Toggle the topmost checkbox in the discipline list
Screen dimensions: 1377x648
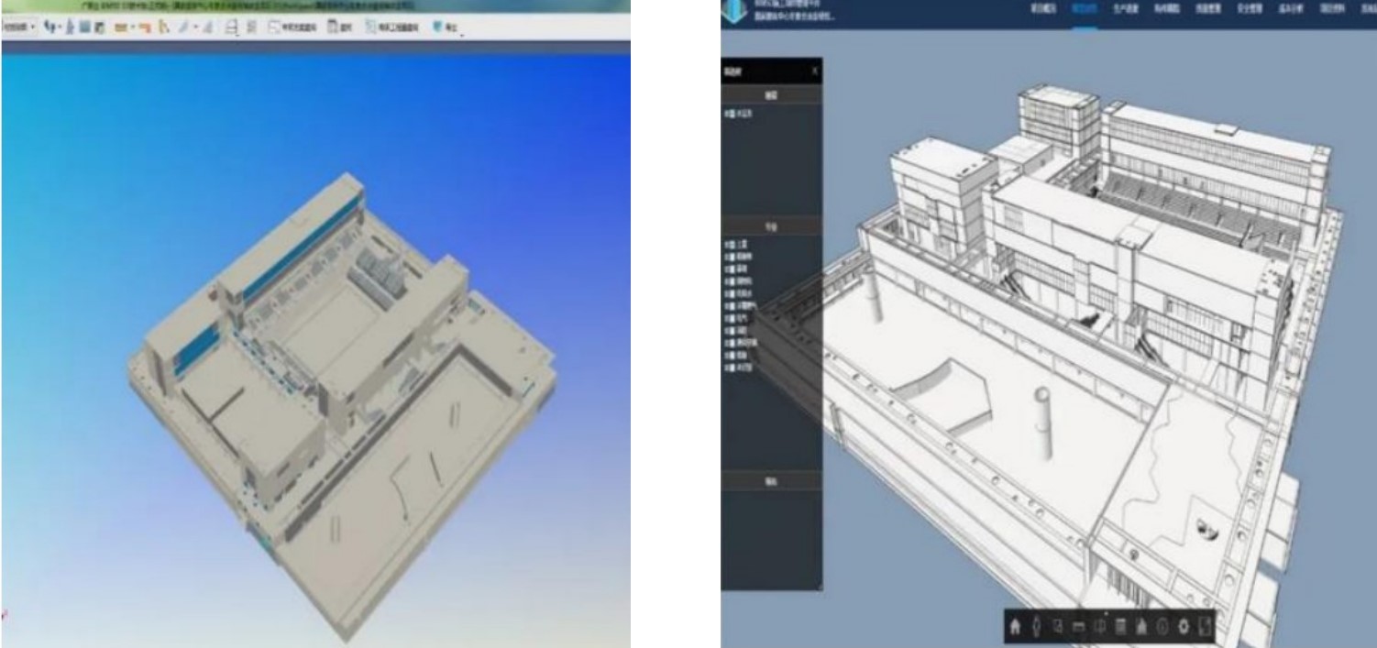726,245
